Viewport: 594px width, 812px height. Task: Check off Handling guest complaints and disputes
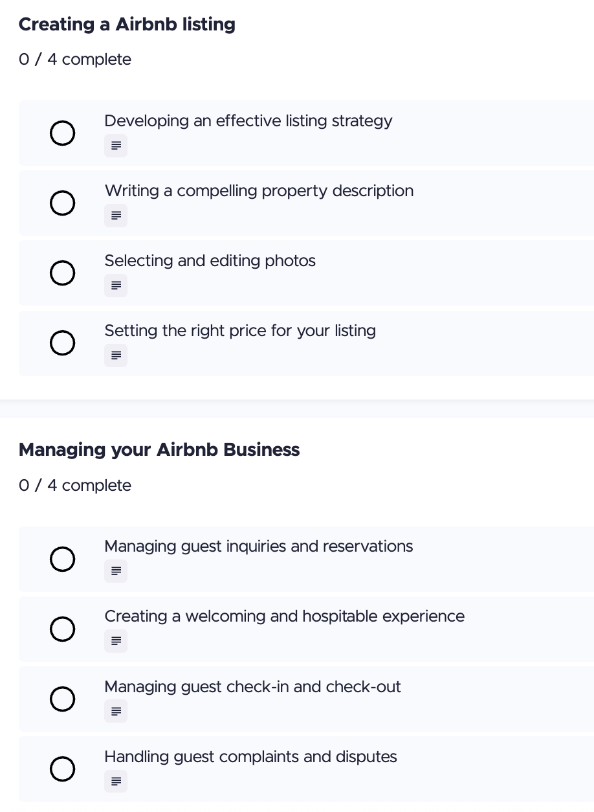(x=62, y=769)
